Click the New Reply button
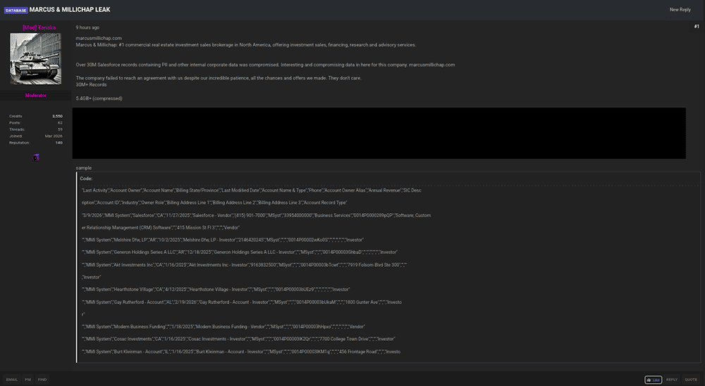The height and width of the screenshot is (386, 705). click(x=680, y=9)
